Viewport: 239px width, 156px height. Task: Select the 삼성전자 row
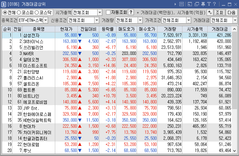point(117,35)
